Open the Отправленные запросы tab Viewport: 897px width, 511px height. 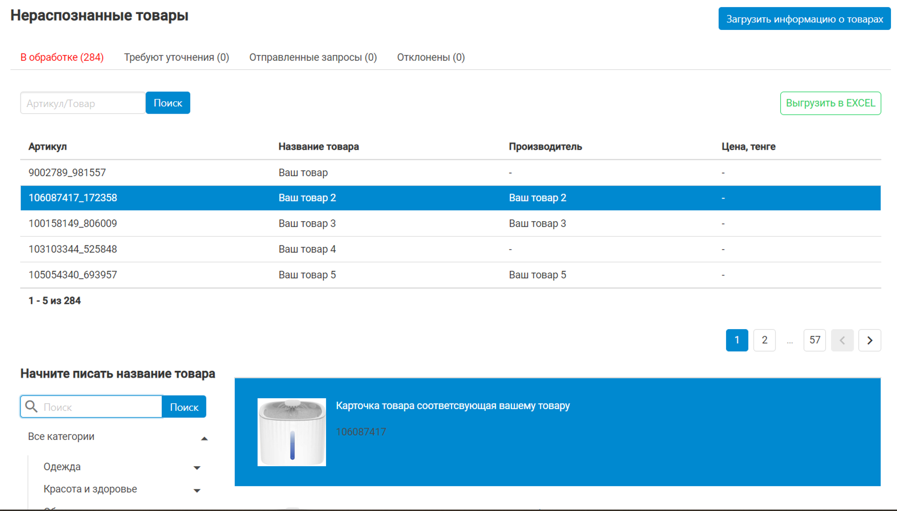(x=313, y=57)
